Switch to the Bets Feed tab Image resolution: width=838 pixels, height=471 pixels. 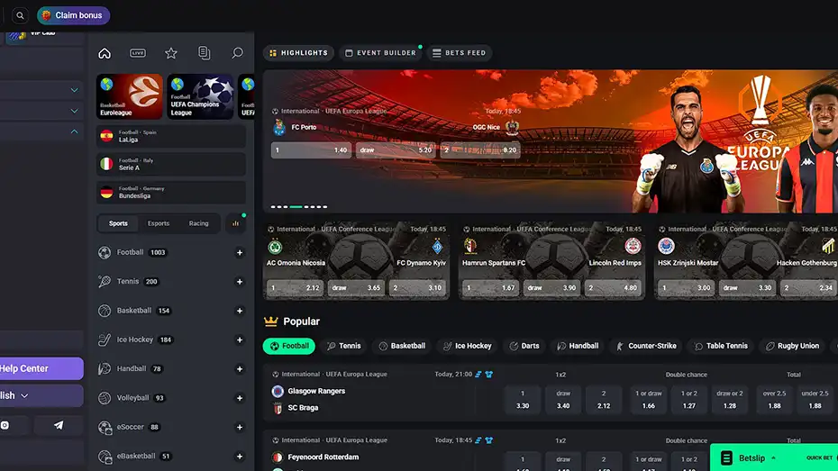point(460,53)
